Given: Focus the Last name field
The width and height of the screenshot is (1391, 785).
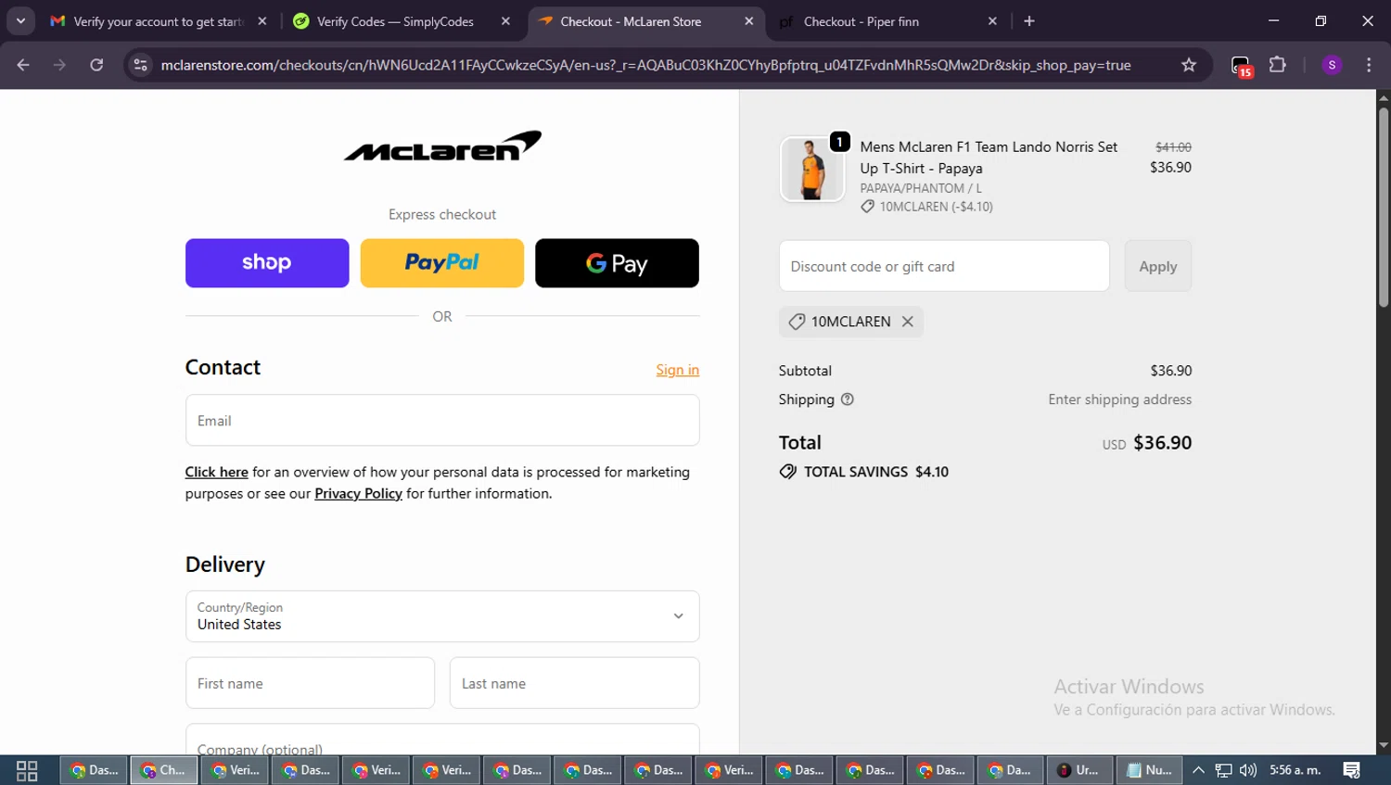Looking at the screenshot, I should point(575,683).
